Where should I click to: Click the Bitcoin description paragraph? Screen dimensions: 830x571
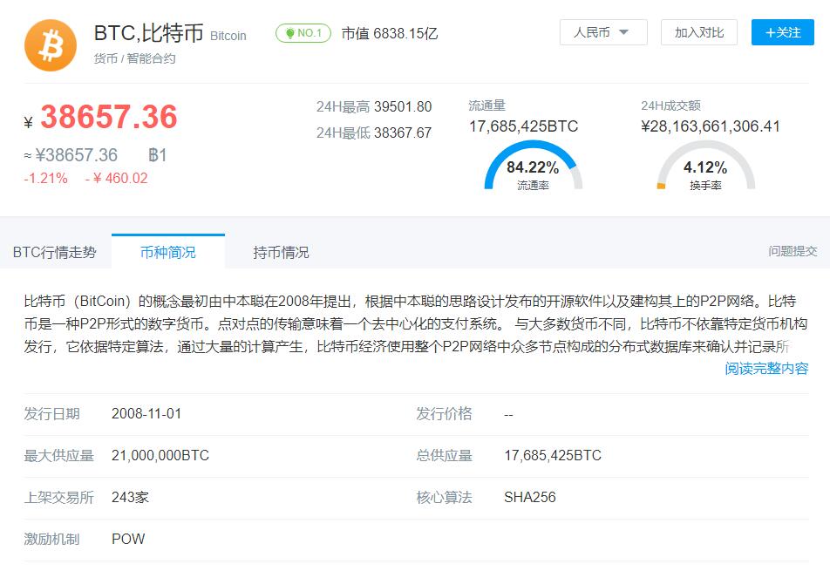pyautogui.click(x=416, y=324)
